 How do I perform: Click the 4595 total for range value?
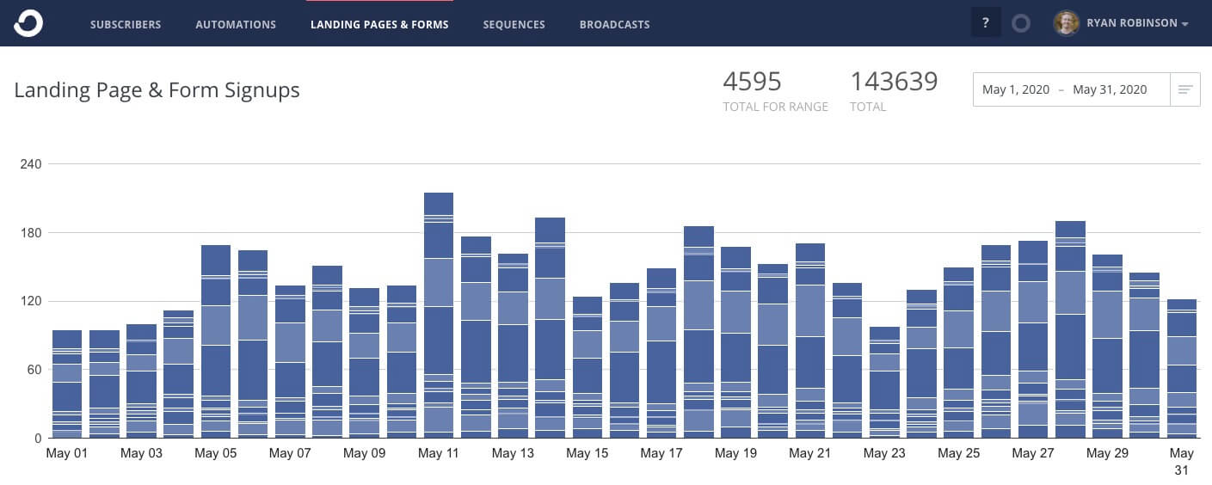(753, 82)
